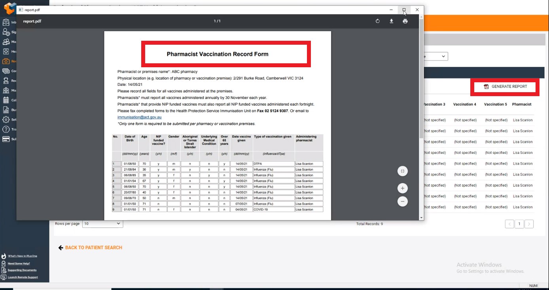The width and height of the screenshot is (549, 290).
Task: Click the question mark Training icon
Action: [6, 129]
